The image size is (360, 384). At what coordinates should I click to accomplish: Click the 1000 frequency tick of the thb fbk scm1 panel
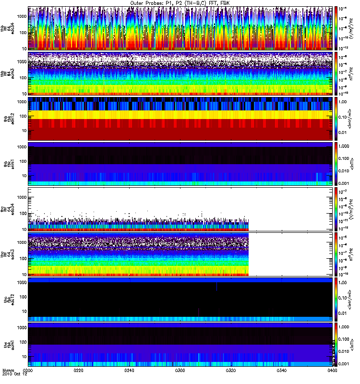(x=22, y=147)
